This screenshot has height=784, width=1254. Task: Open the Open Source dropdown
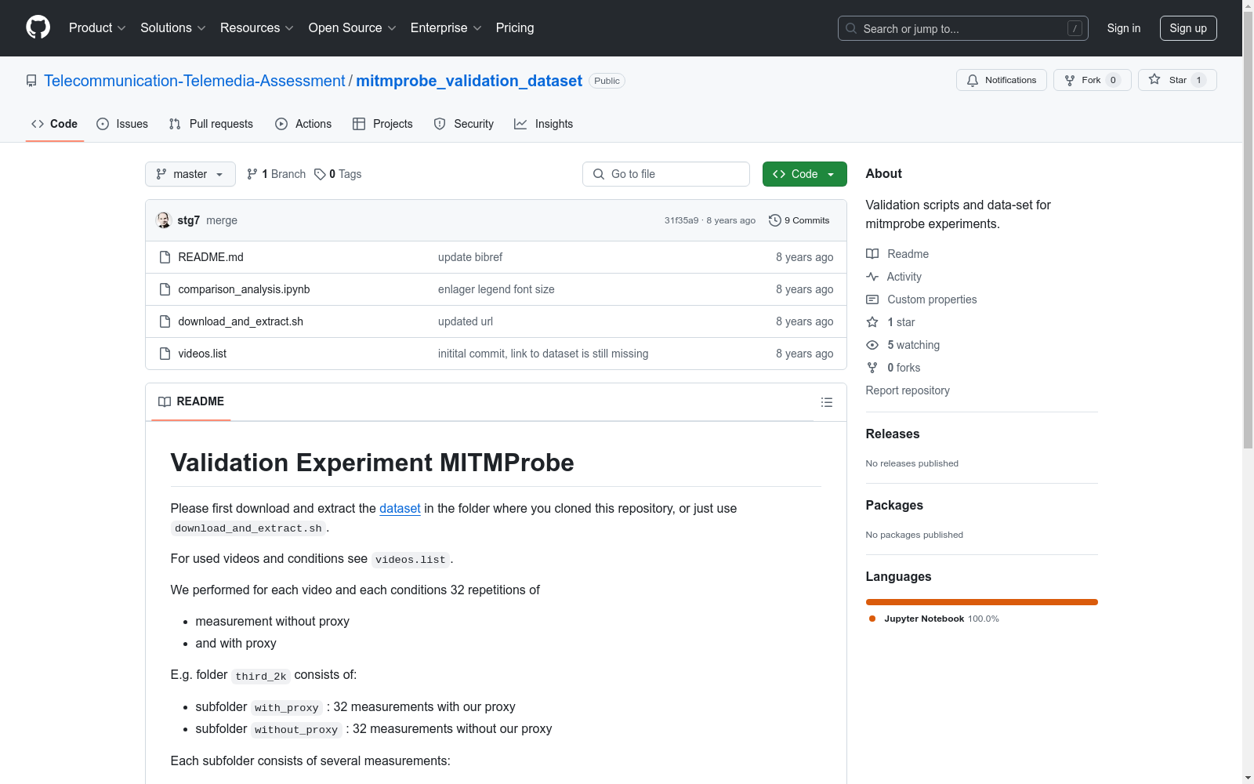(x=353, y=28)
